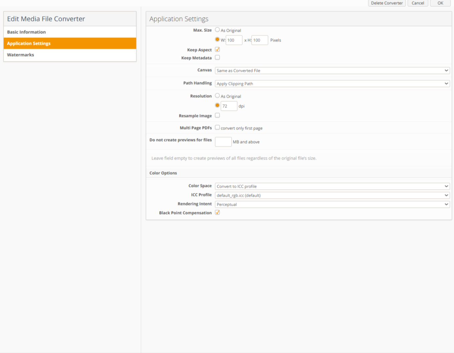Focus the width W input field
Viewport: 454px width, 353px height.
pos(234,40)
